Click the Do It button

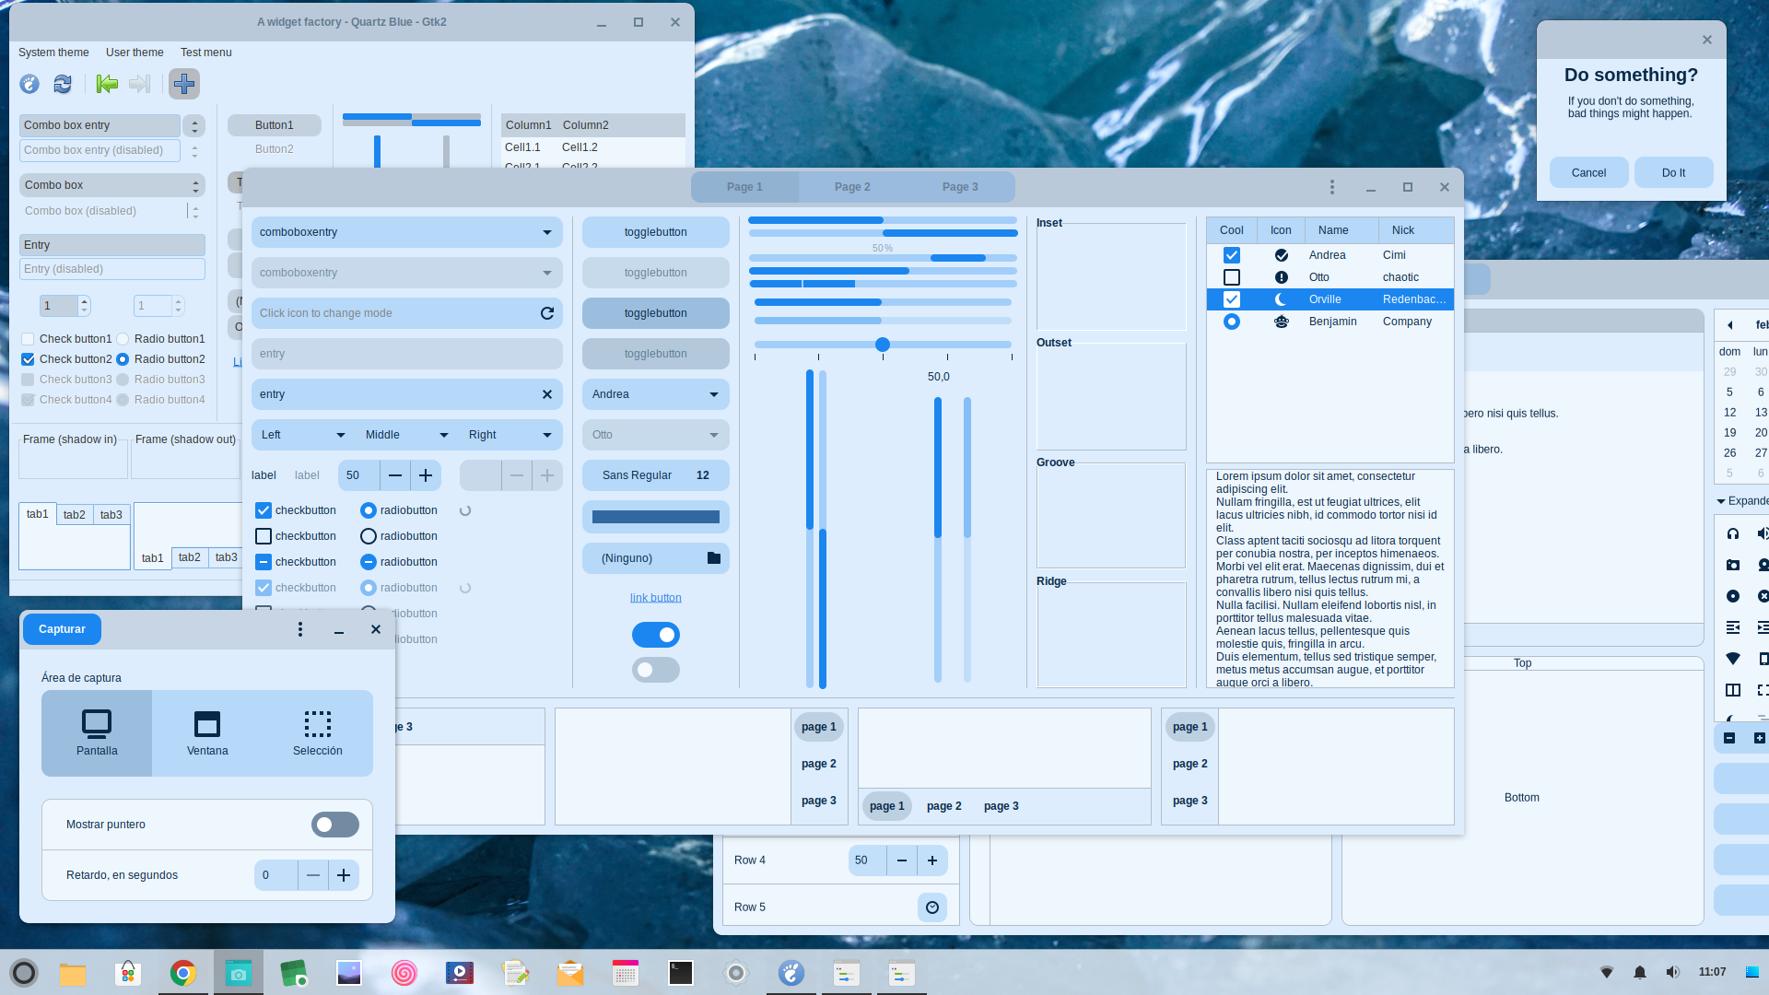1673,172
